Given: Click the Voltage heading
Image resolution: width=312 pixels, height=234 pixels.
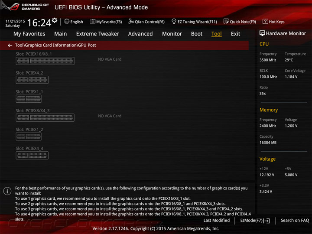Looking at the screenshot, I should pyautogui.click(x=267, y=159).
